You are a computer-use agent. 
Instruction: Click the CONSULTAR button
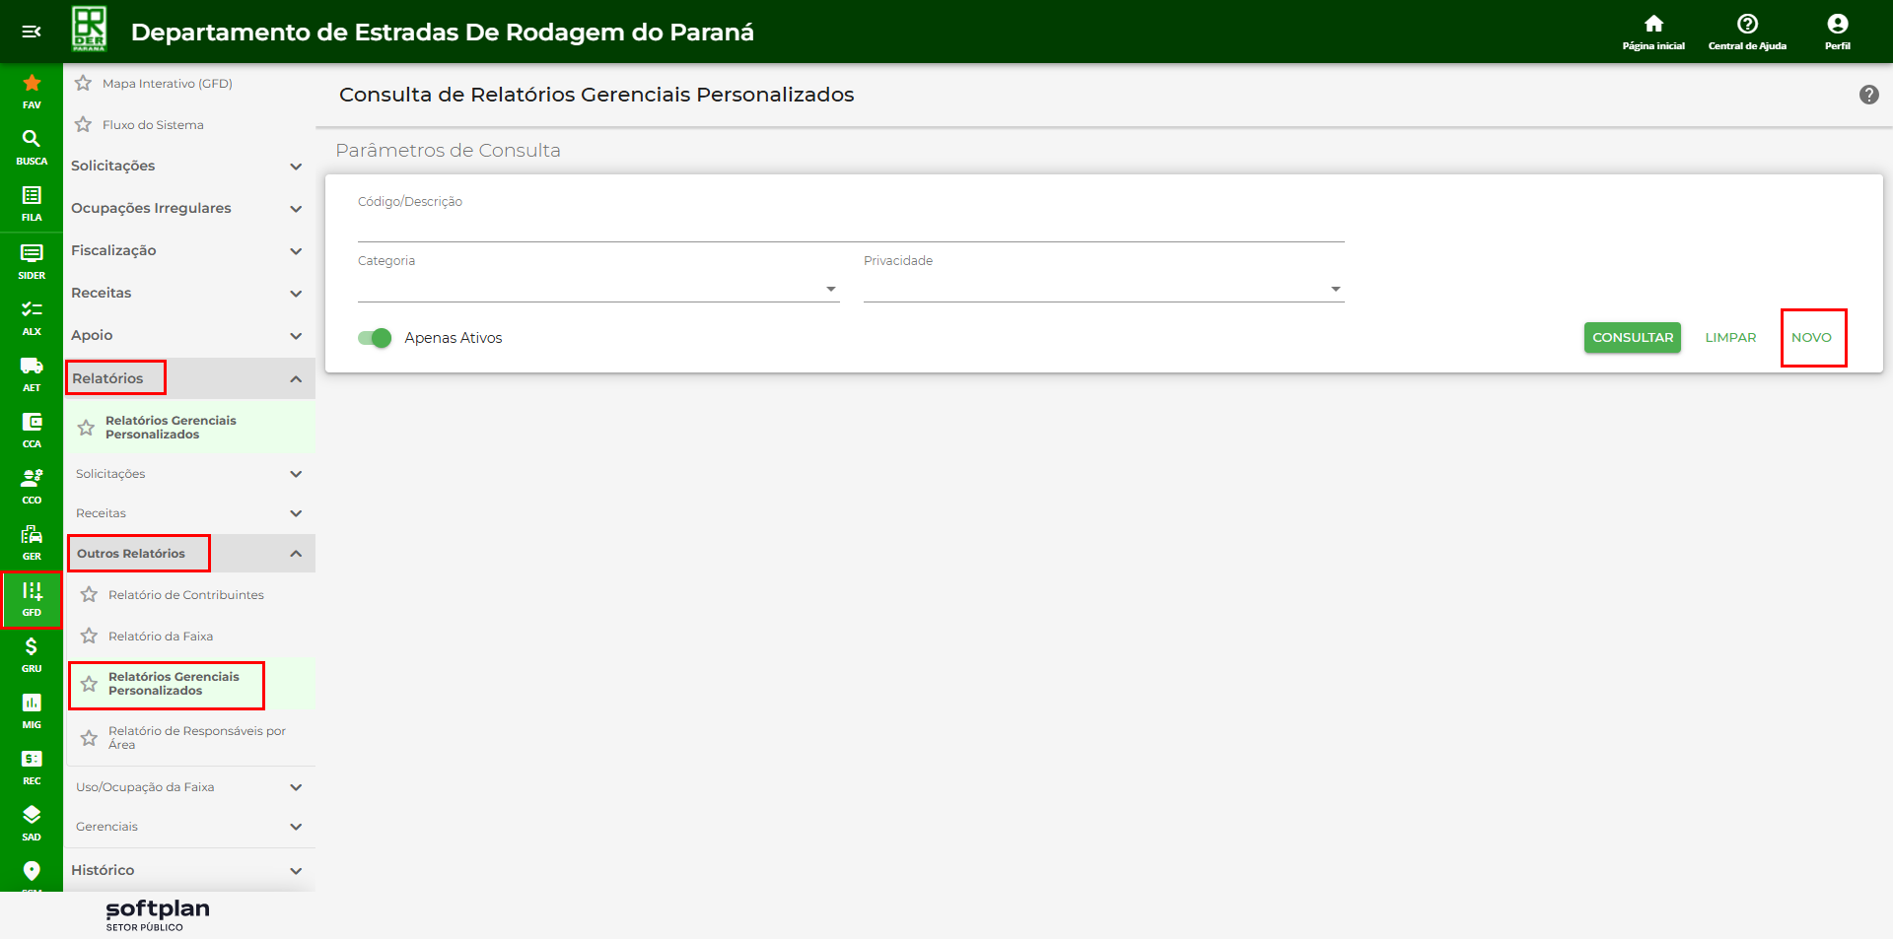tap(1632, 338)
